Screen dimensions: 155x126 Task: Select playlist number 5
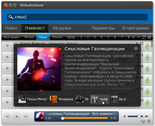click(x=108, y=37)
